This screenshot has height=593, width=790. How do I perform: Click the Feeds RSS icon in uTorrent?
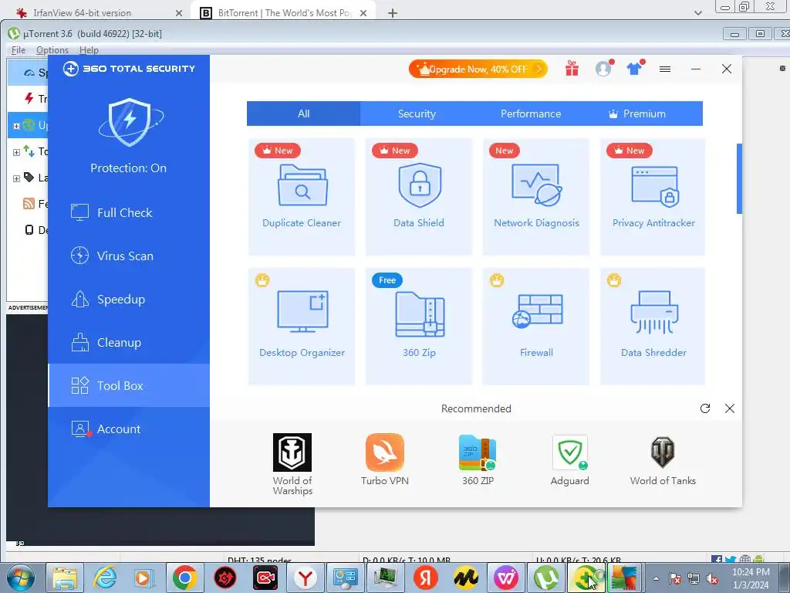point(29,204)
